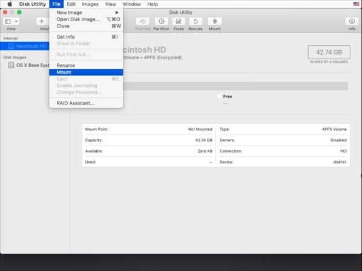The height and width of the screenshot is (271, 362).
Task: Open the Help menu
Action: point(153,4)
